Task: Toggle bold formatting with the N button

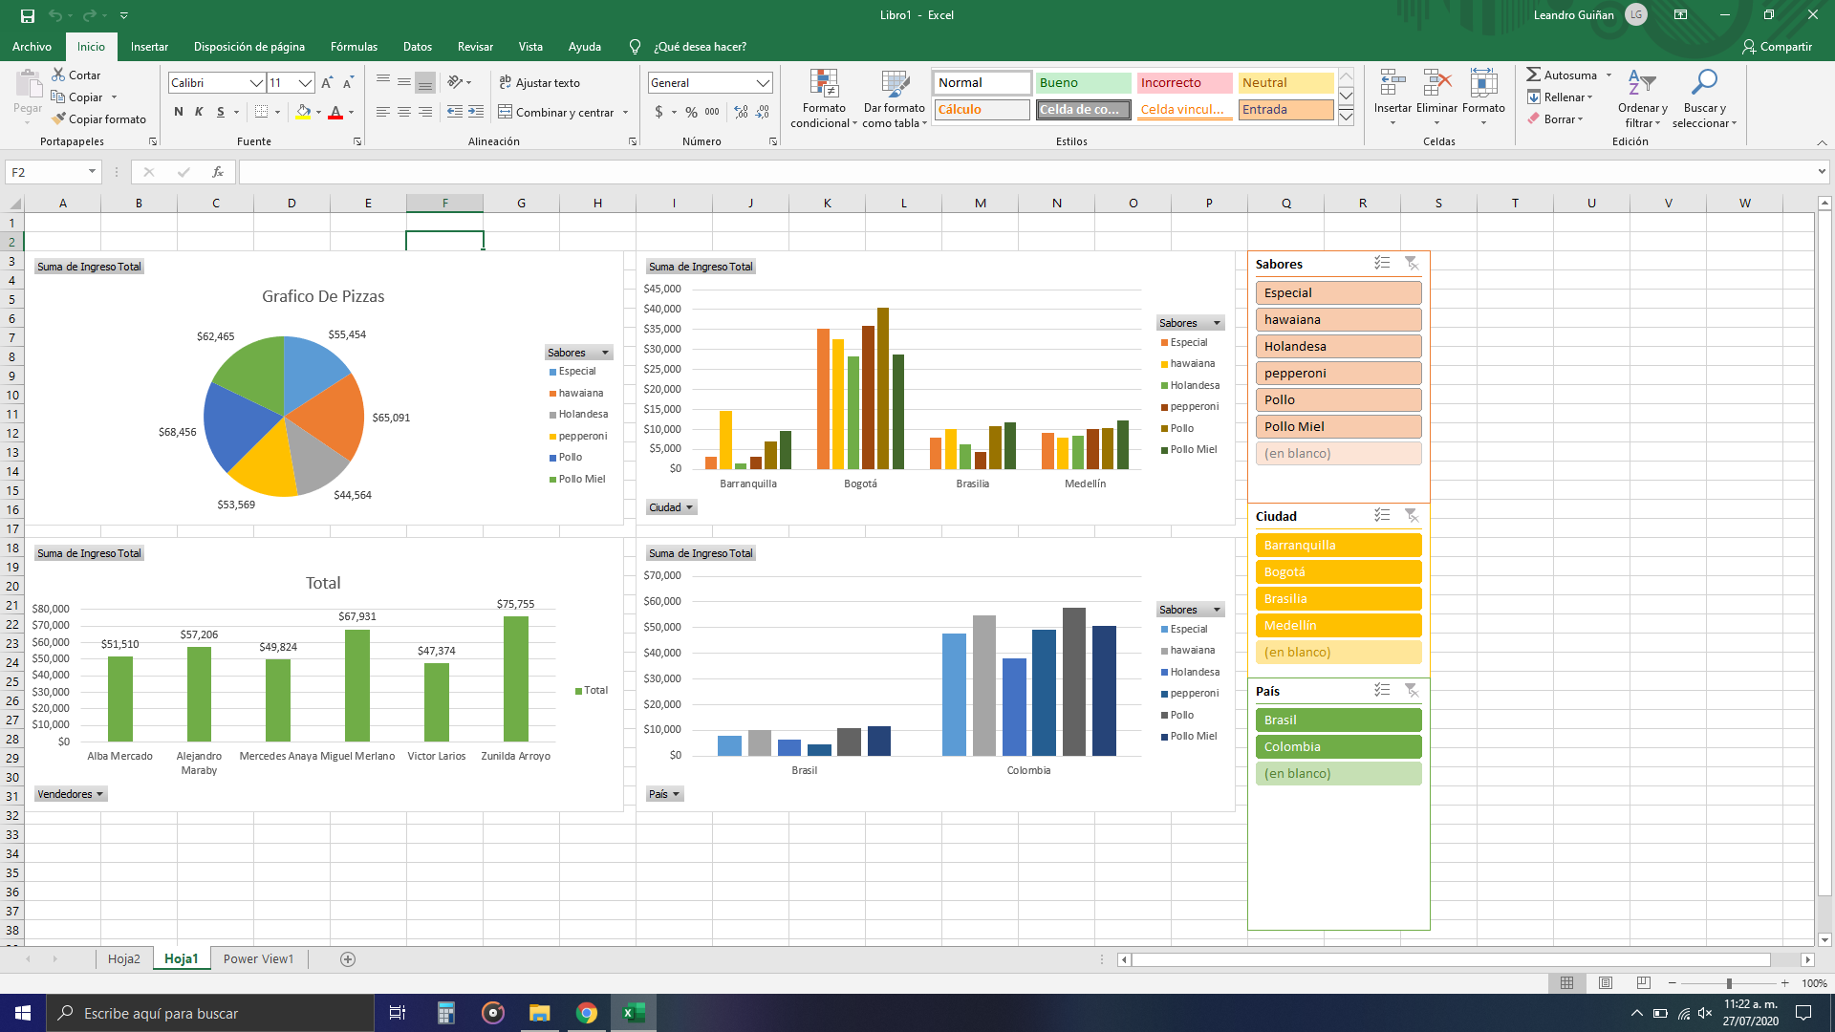Action: (x=179, y=112)
